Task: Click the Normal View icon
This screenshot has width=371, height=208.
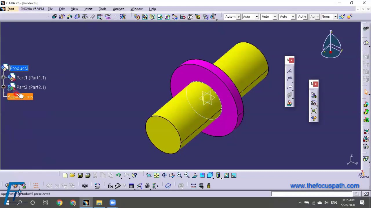Action: tap(194, 175)
